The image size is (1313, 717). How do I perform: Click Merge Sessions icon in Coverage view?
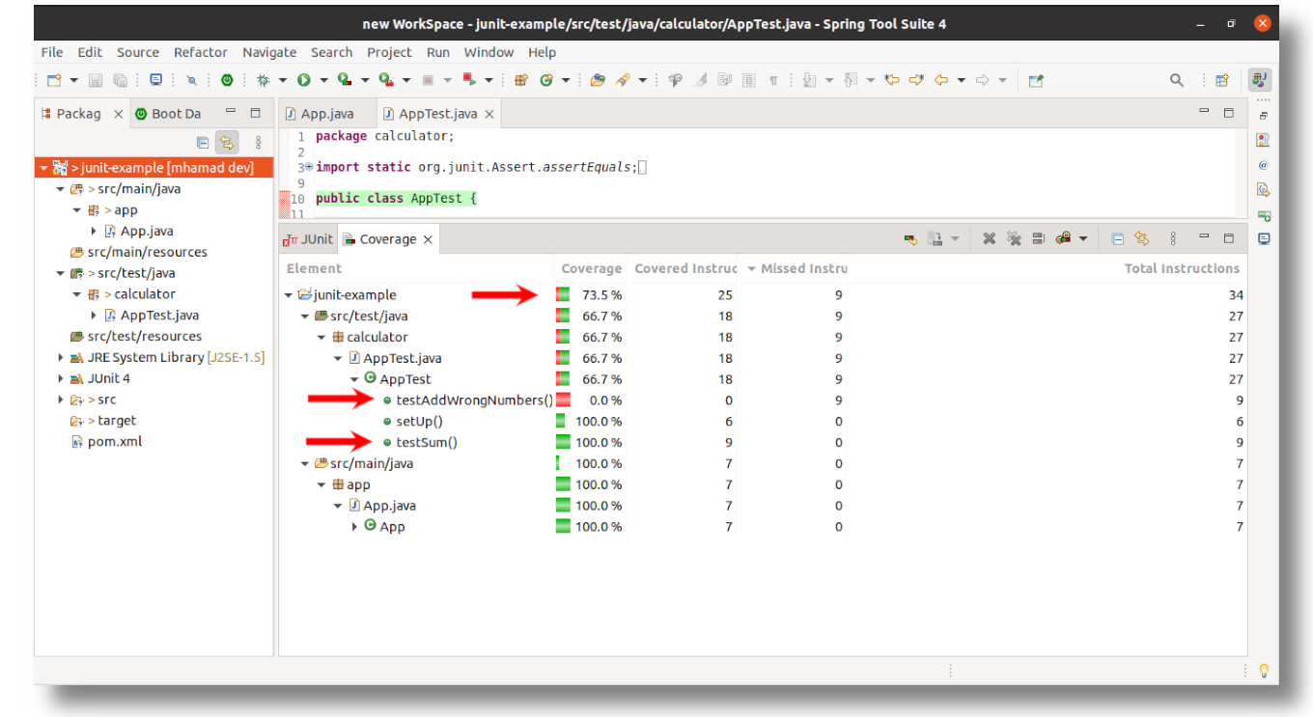pyautogui.click(x=1039, y=238)
